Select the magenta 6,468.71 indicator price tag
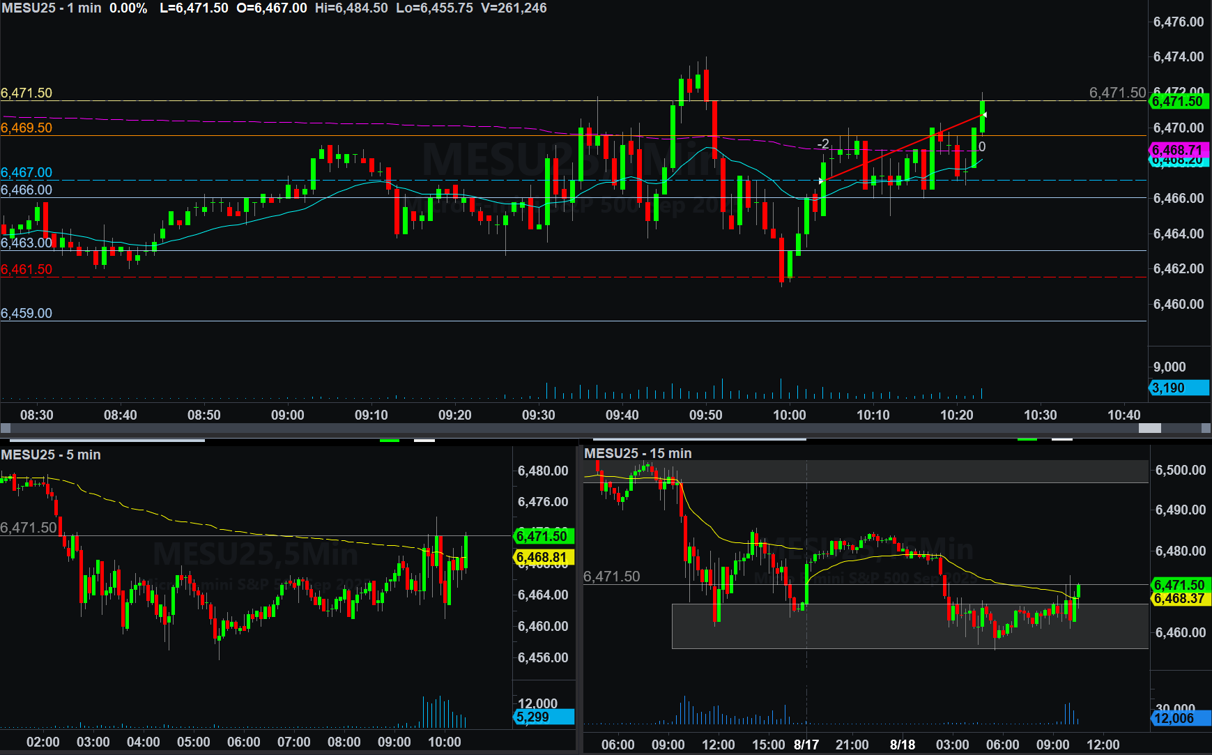 1178,150
